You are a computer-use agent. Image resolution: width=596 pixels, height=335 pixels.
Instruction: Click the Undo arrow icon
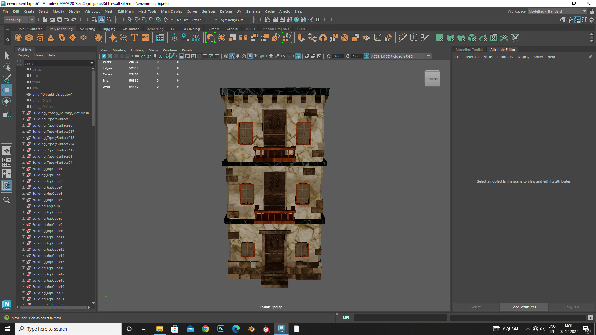tap(67, 20)
